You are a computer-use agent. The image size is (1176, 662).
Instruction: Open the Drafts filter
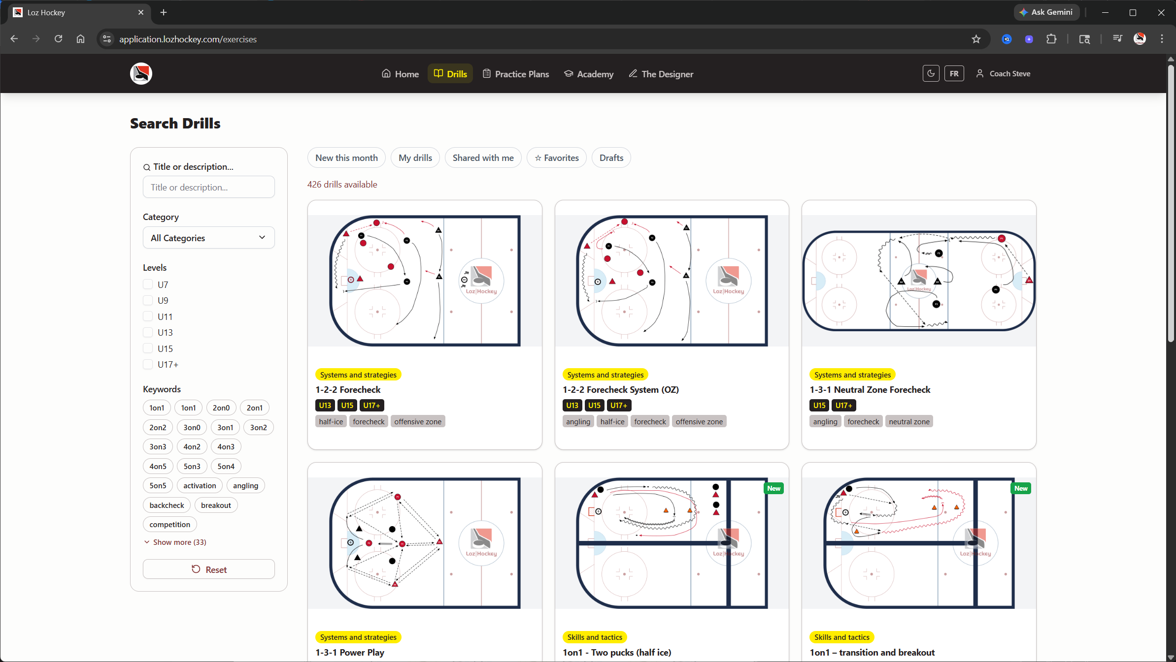(x=610, y=158)
